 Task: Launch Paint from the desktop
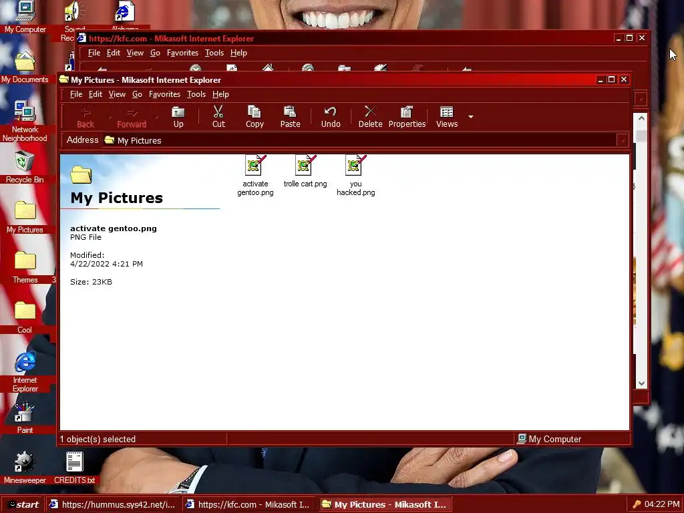point(25,418)
